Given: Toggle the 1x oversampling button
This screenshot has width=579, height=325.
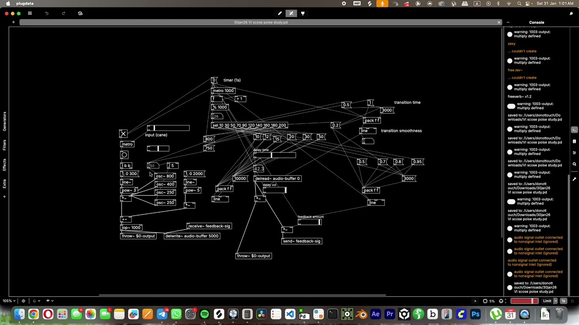Looking at the screenshot, I should tap(564, 301).
